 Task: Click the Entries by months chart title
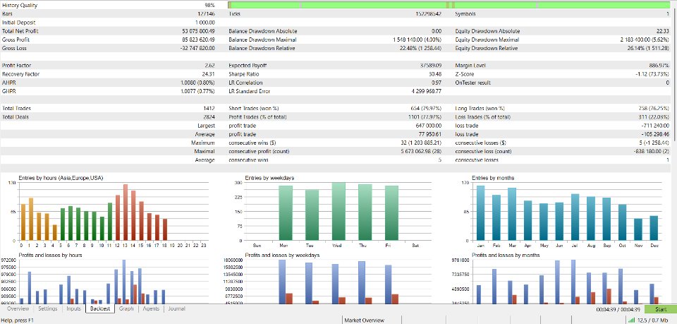tap(493, 178)
